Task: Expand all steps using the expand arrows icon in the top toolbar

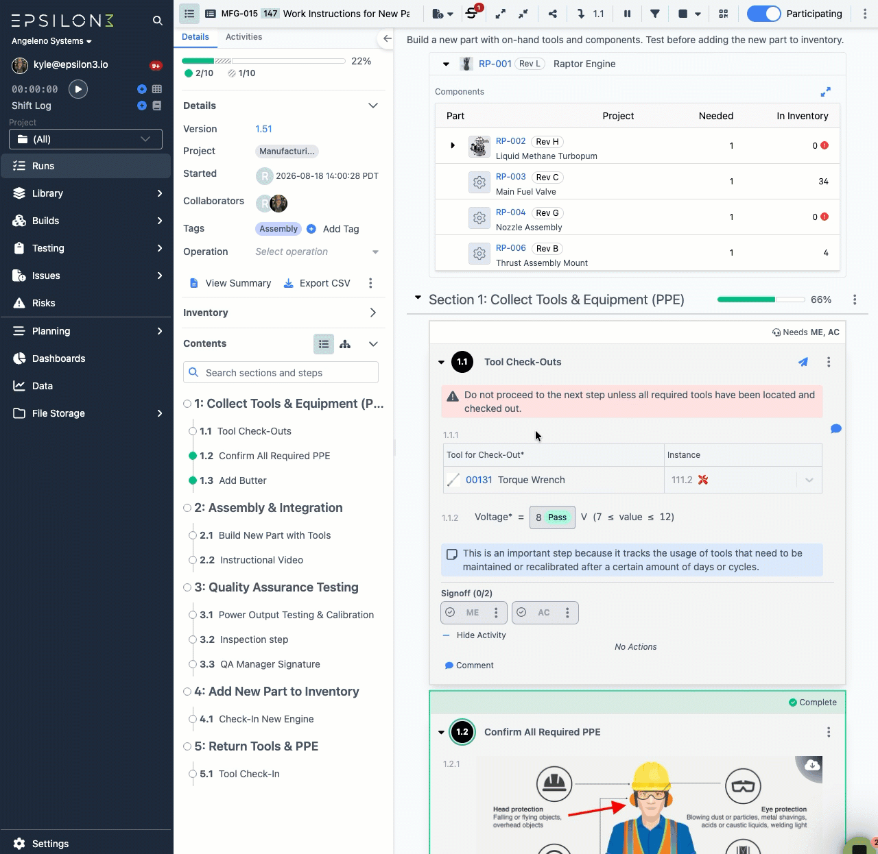Action: (x=501, y=14)
